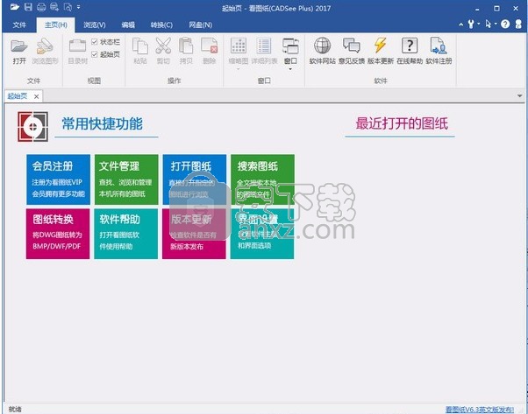Click the user account icon at top right
Viewport: 528px width, 414px height.
(x=518, y=25)
